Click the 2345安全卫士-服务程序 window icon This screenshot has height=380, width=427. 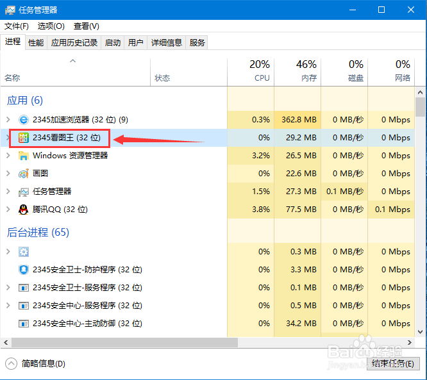tap(24, 288)
